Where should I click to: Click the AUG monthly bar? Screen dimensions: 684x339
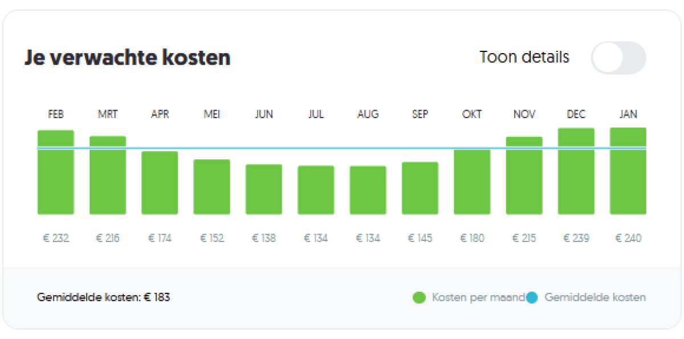pos(368,190)
